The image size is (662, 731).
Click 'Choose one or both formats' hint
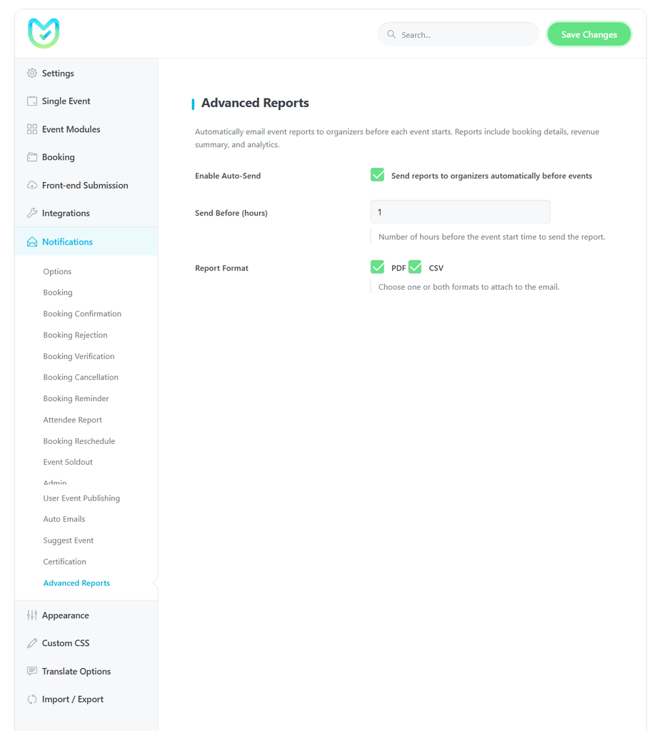[468, 287]
